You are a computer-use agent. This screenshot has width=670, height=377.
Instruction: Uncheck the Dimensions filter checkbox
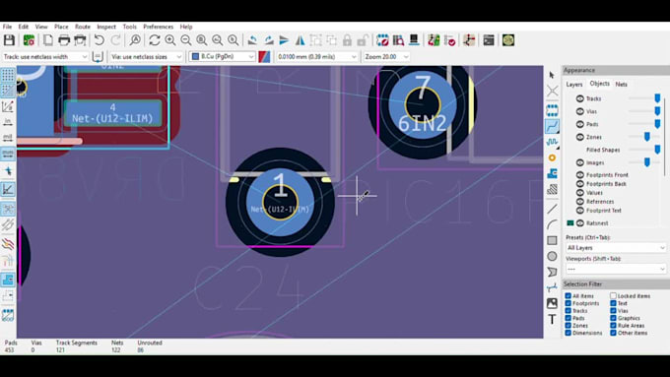[x=568, y=333]
